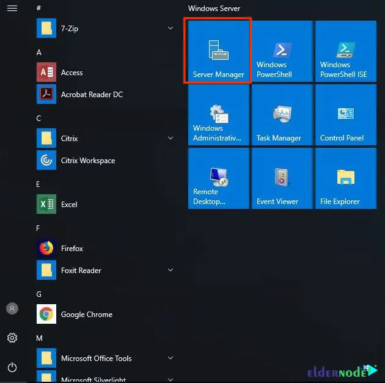Expand the 7-Zip folder chevron

point(170,28)
